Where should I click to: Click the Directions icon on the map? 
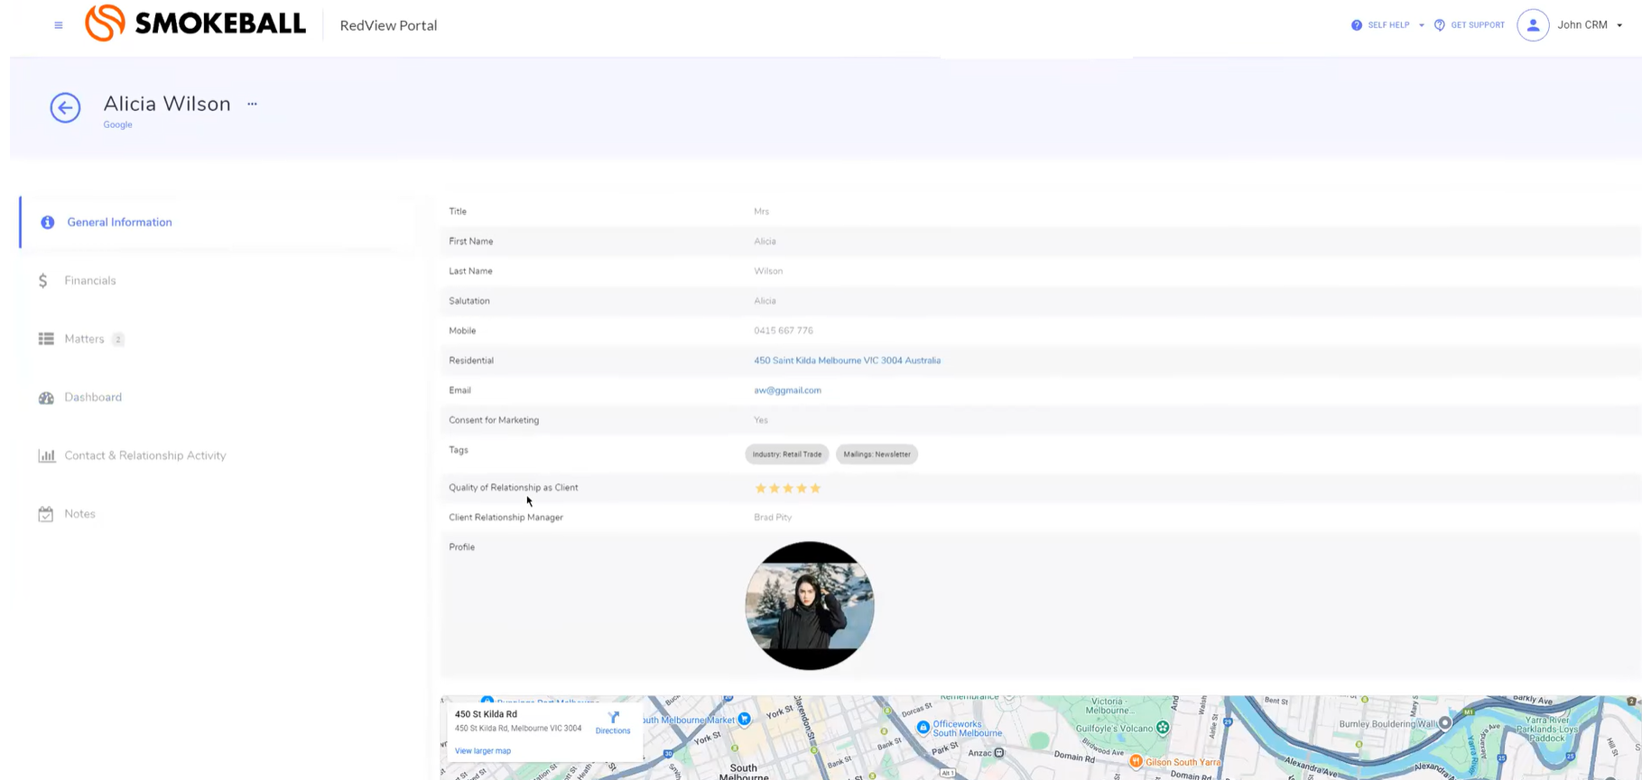613,719
